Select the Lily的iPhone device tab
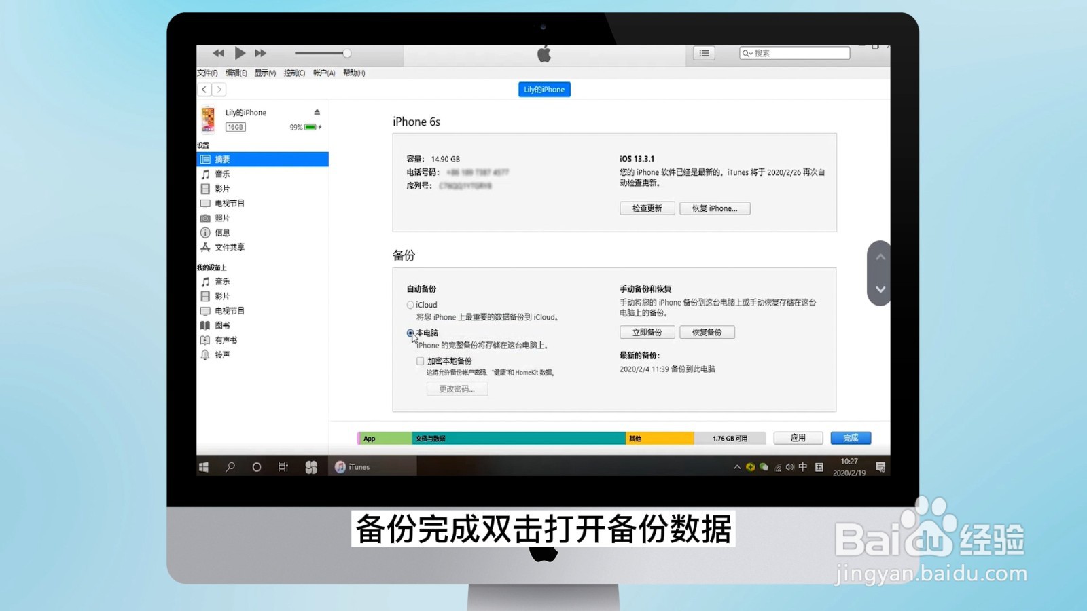This screenshot has height=611, width=1087. click(544, 89)
